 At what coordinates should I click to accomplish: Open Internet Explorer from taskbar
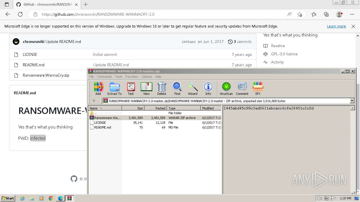(x=22, y=198)
